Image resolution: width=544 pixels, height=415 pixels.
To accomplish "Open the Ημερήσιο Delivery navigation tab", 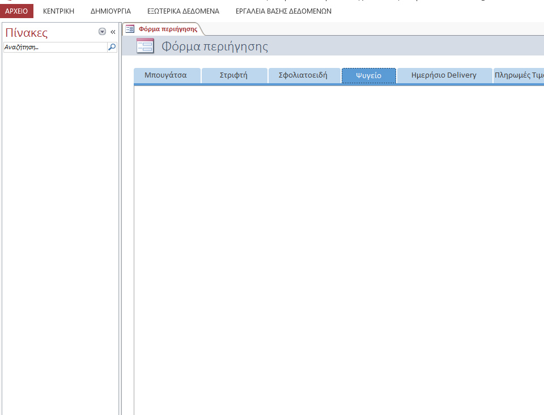I will tap(445, 75).
